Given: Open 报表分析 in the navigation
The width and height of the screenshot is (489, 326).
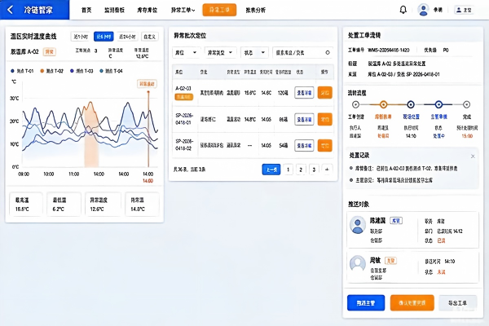Looking at the screenshot, I should coord(255,10).
